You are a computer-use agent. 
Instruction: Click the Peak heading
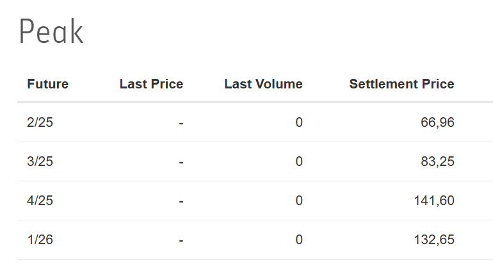[x=51, y=32]
